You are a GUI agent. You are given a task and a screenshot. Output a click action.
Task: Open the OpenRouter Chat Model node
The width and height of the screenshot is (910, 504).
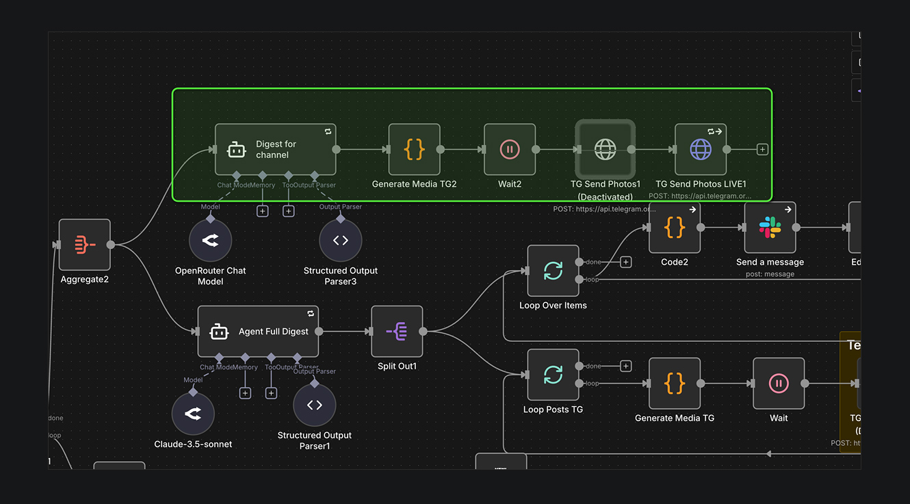pos(210,241)
